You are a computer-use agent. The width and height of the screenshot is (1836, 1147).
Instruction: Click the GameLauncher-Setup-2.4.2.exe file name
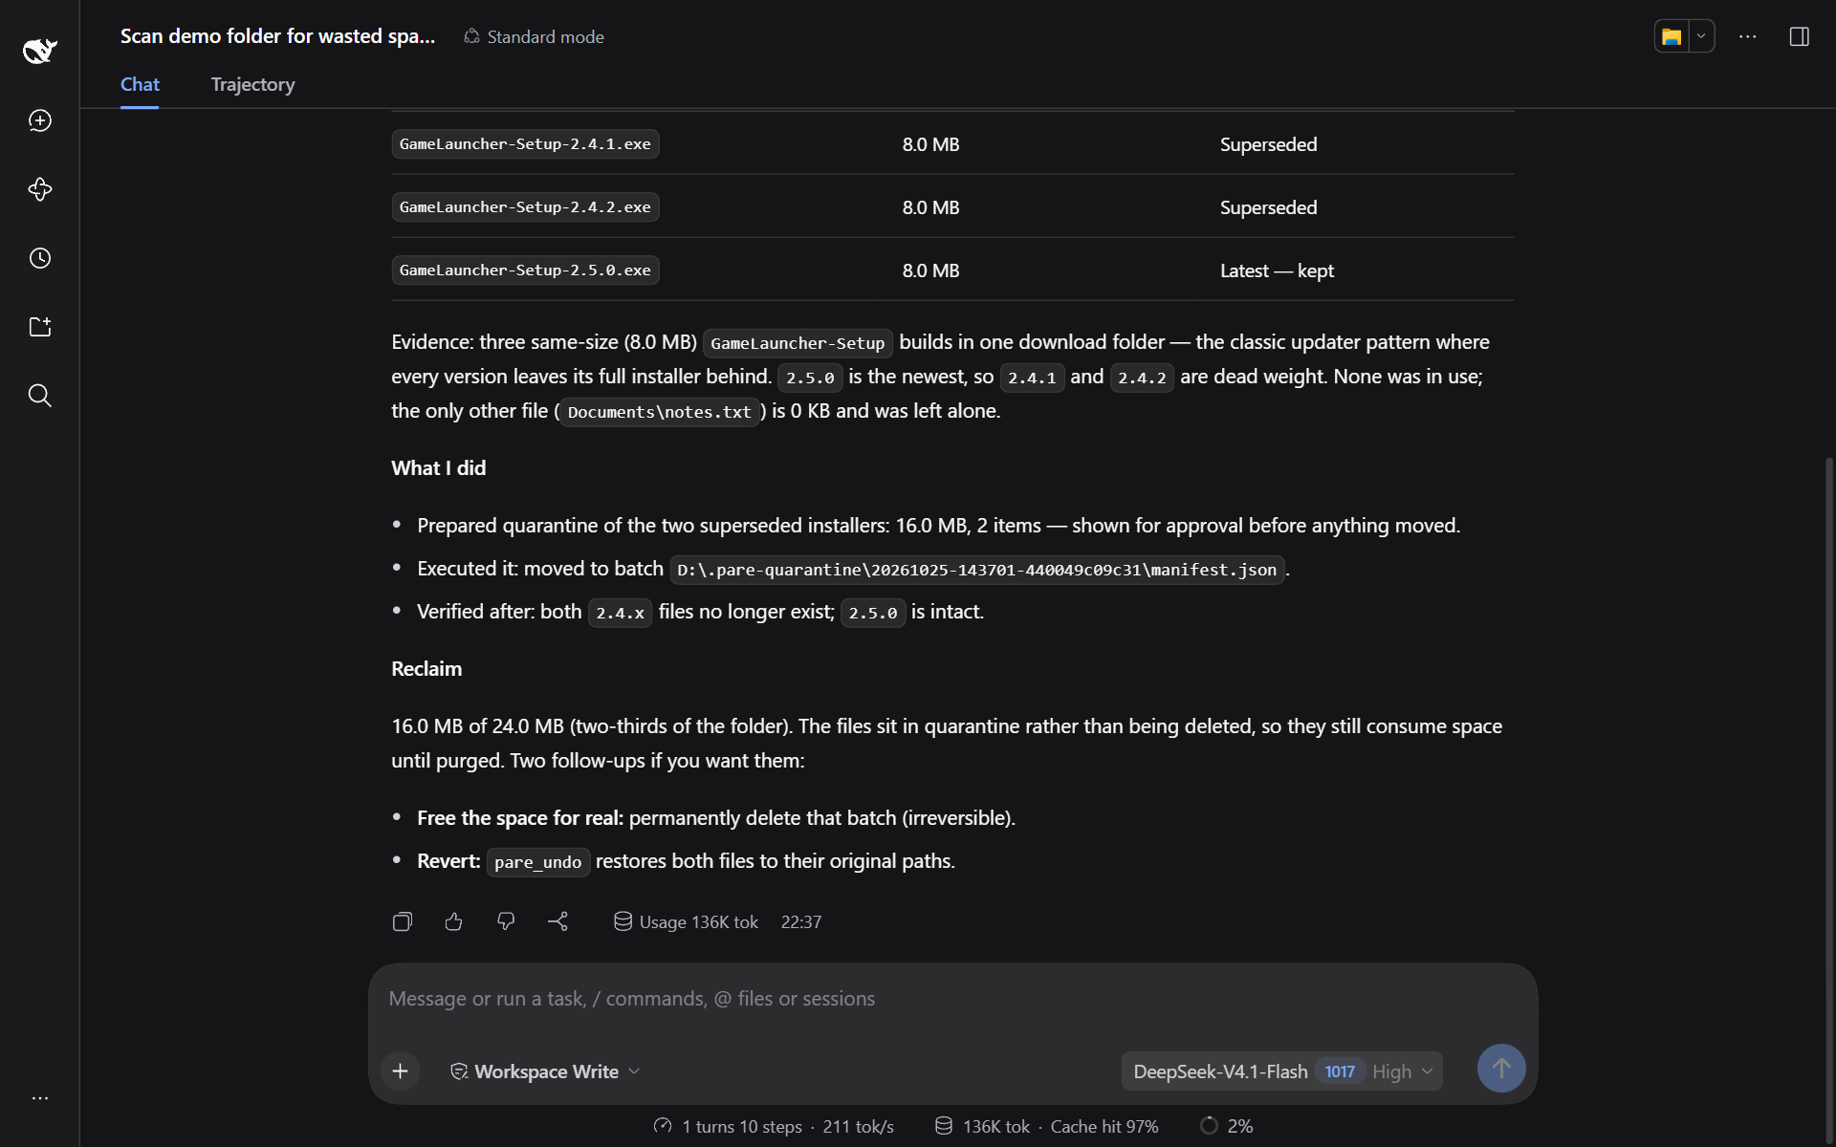(525, 207)
